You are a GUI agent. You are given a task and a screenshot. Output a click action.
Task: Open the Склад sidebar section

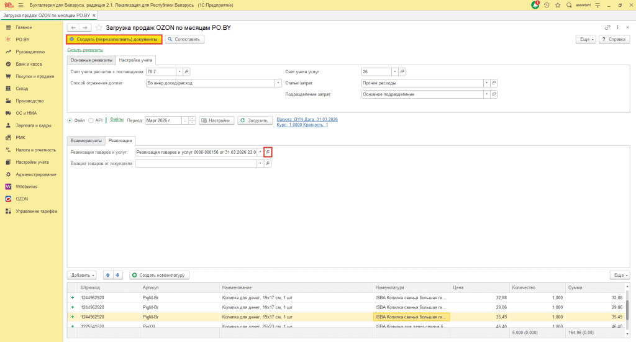(x=22, y=88)
